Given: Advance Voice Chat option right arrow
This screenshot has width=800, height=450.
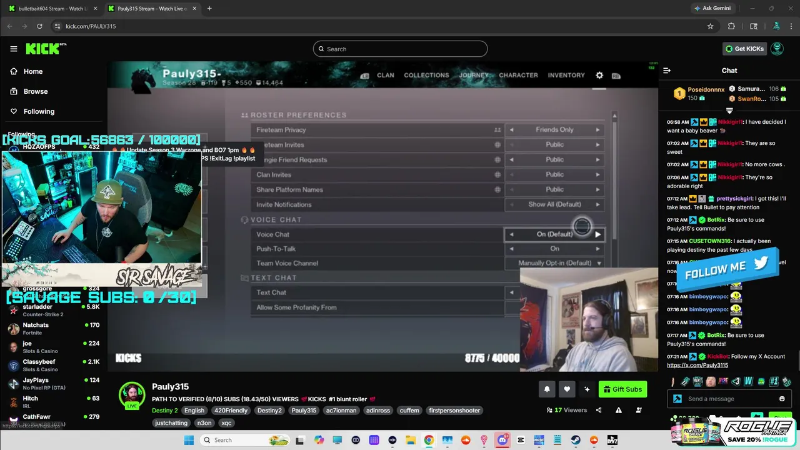Looking at the screenshot, I should [597, 234].
